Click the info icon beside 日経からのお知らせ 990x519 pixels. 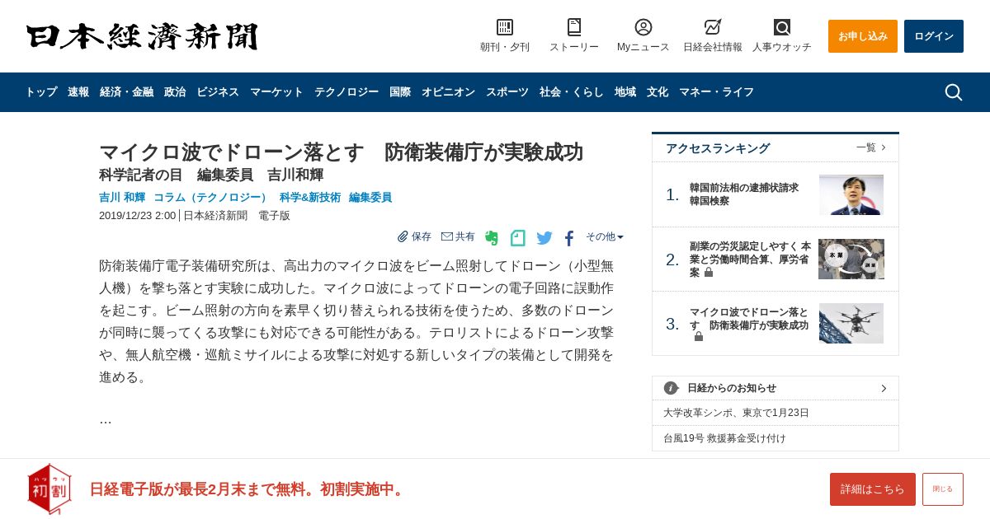(x=671, y=388)
